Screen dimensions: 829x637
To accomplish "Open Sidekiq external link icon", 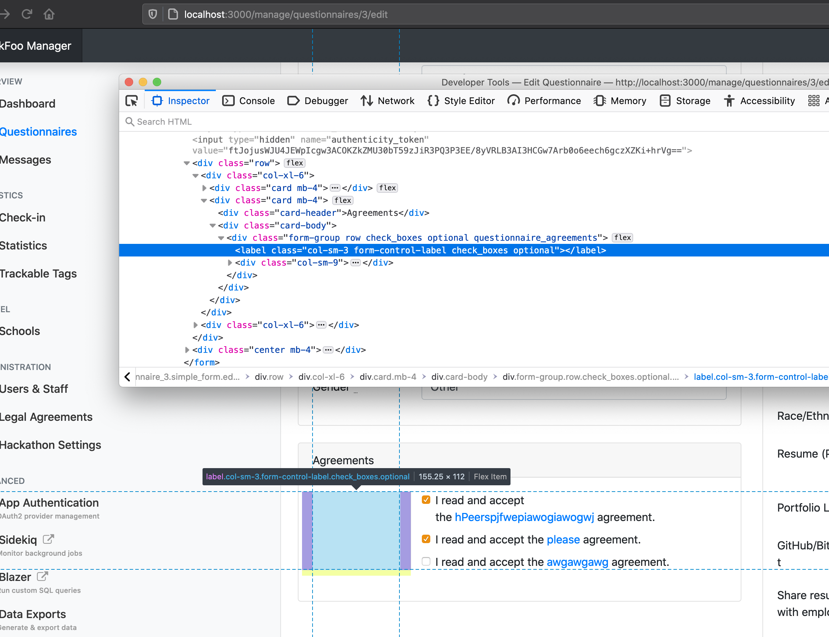I will coord(48,539).
